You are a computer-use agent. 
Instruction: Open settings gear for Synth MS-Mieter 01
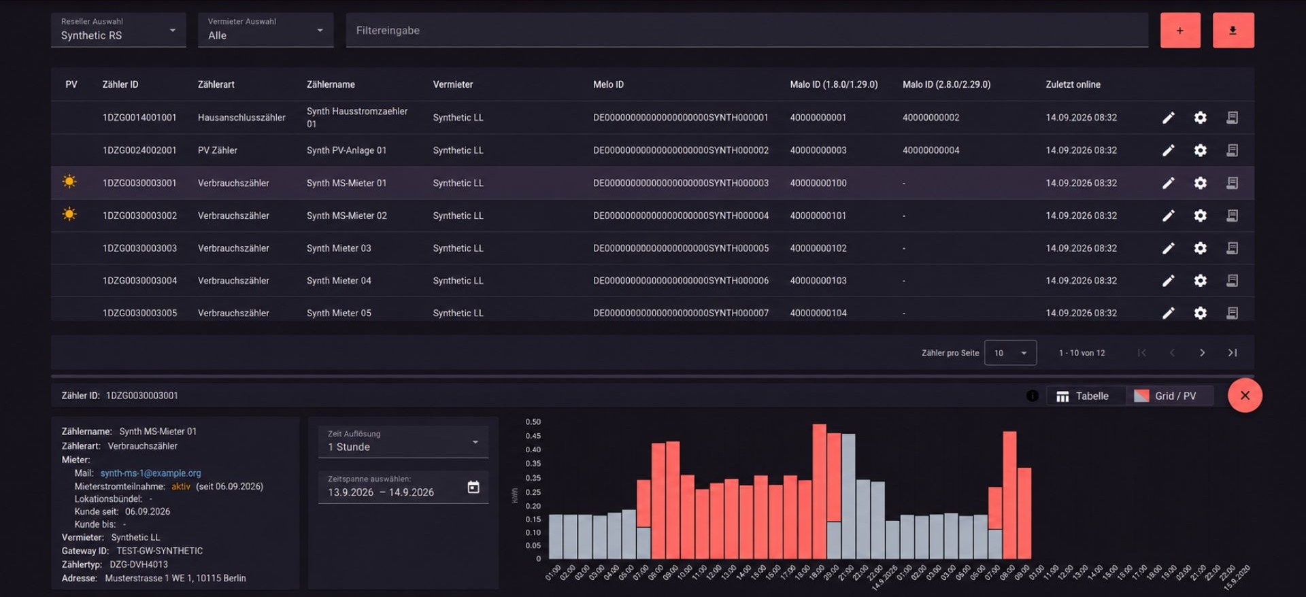[x=1201, y=183]
